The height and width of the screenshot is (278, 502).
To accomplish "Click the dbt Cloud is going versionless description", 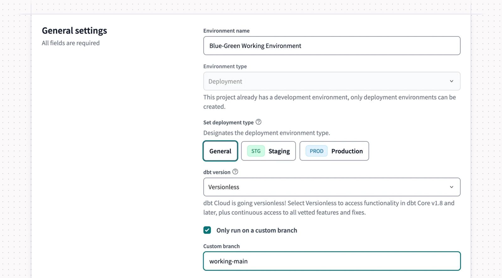I will (329, 208).
